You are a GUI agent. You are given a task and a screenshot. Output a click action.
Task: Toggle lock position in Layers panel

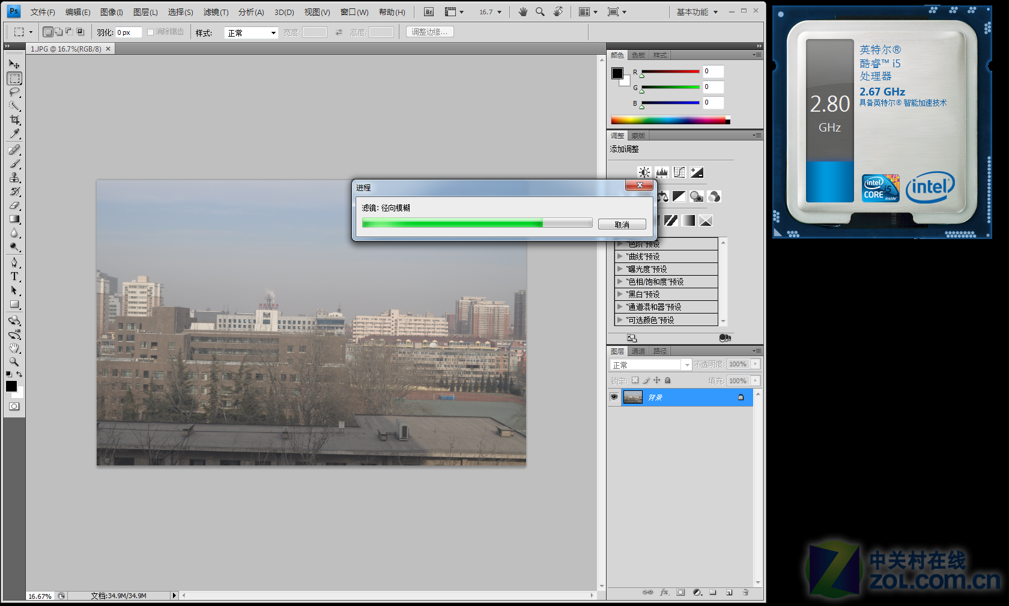point(657,380)
